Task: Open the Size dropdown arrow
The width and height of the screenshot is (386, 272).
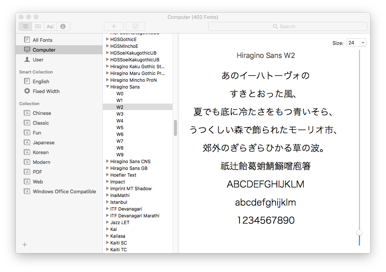Action: coord(363,43)
